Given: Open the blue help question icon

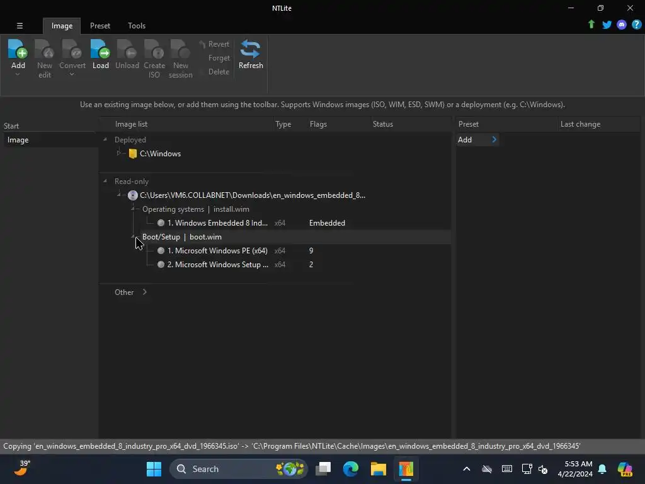Looking at the screenshot, I should (636, 25).
